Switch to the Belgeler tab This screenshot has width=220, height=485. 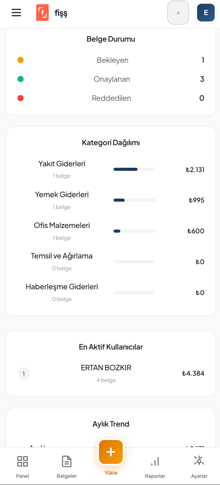[67, 466]
